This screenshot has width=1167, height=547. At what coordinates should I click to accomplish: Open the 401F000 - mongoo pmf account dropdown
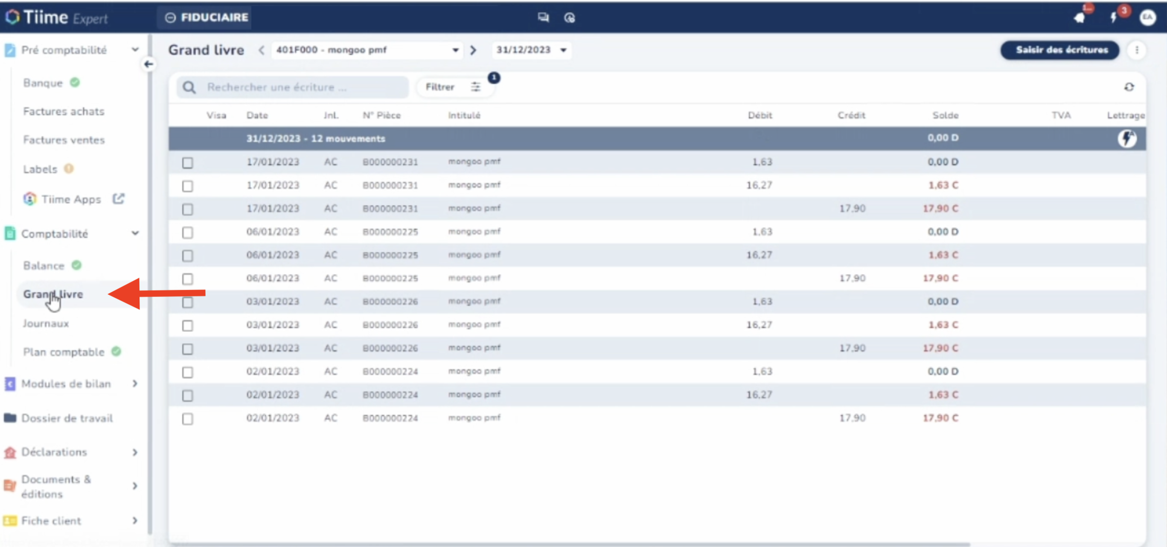pos(367,50)
